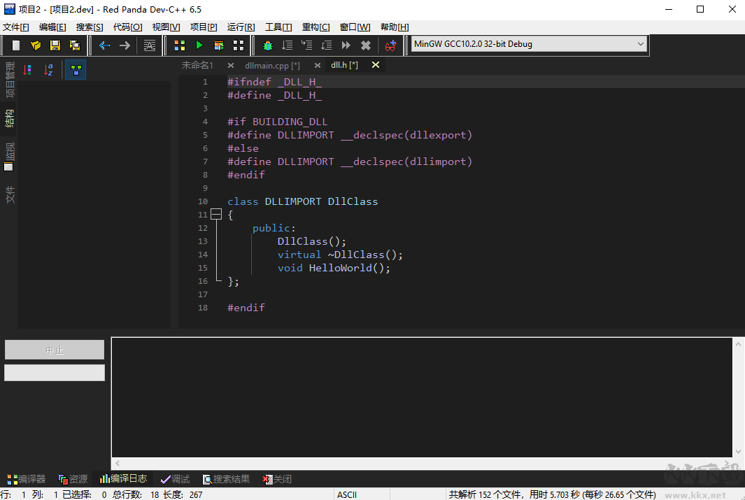Add a watch with the glasses icon
The height and width of the screenshot is (500, 745).
tap(391, 45)
